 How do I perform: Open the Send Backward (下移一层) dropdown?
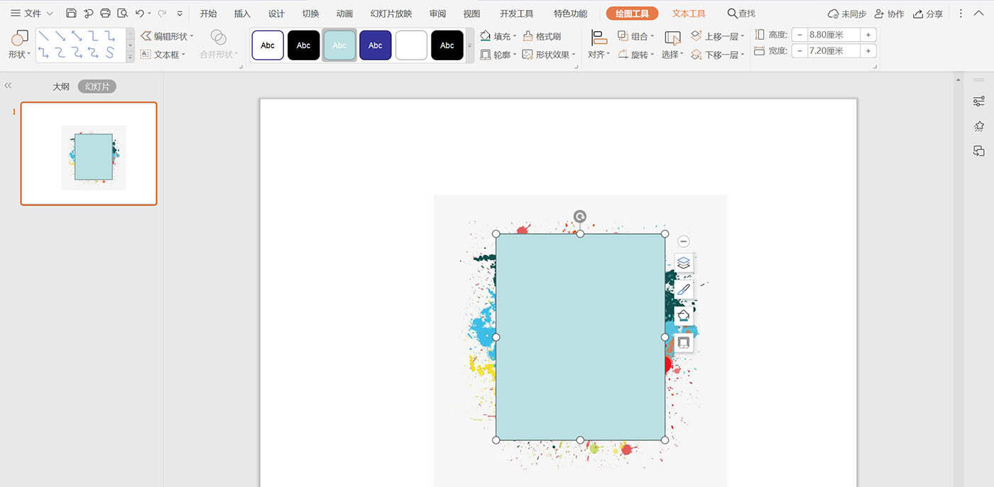tap(718, 55)
